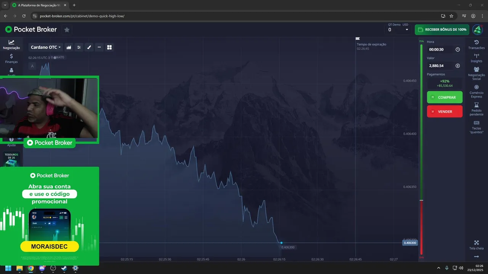The height and width of the screenshot is (274, 488).
Task: Open Comércio Express panel
Action: point(476,91)
